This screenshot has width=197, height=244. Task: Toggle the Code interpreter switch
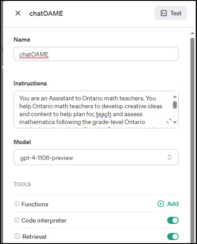(173, 220)
